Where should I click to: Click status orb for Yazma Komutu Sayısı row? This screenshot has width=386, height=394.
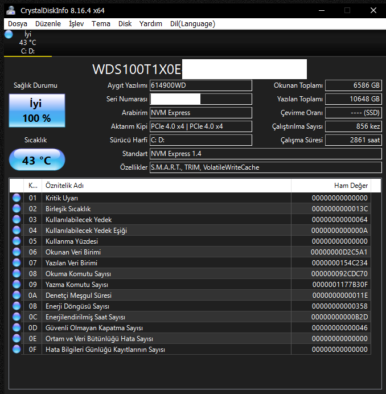click(x=17, y=285)
